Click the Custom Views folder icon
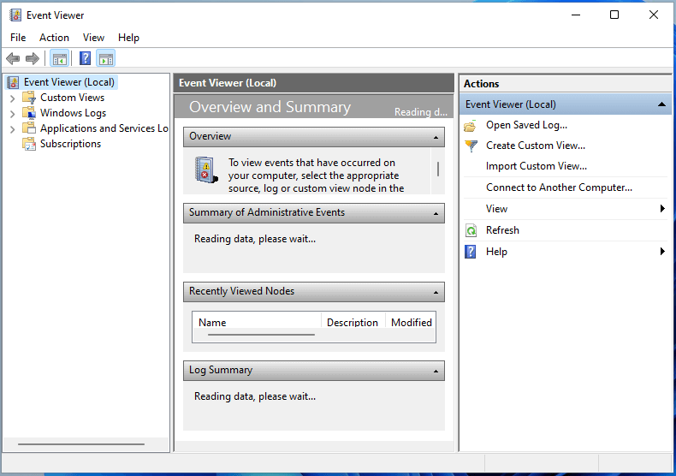 pyautogui.click(x=29, y=98)
